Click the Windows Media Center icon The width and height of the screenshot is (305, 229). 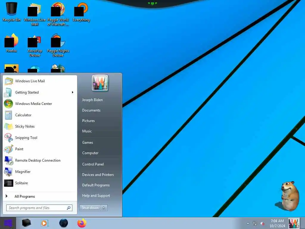pos(8,104)
